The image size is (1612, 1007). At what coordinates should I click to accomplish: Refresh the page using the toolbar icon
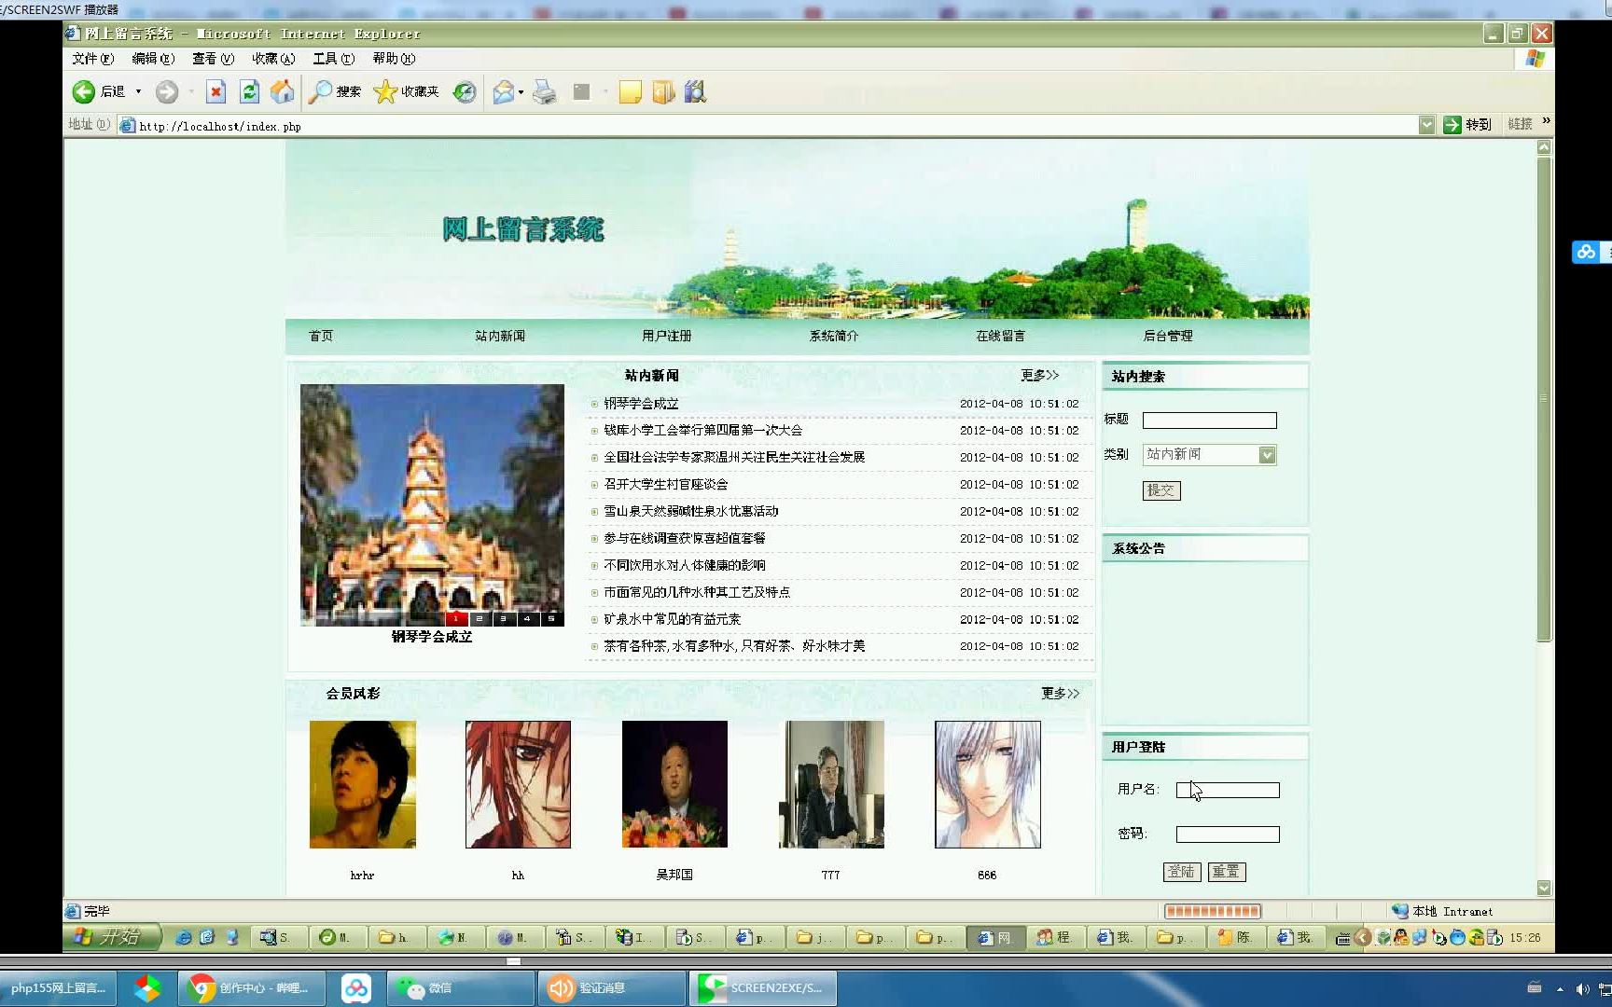pos(249,91)
